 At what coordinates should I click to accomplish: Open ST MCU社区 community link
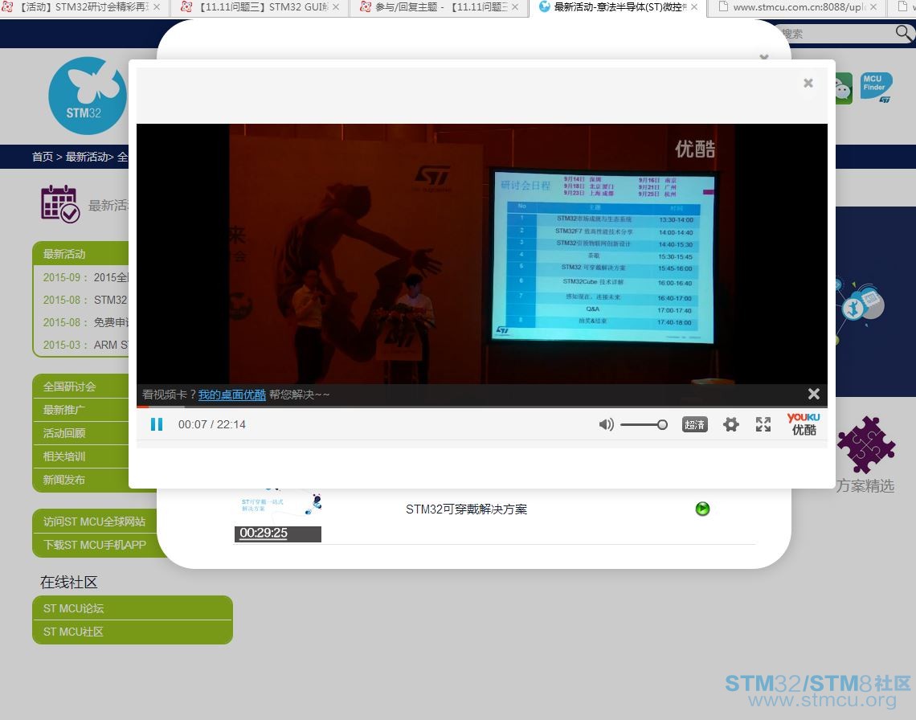coord(133,632)
